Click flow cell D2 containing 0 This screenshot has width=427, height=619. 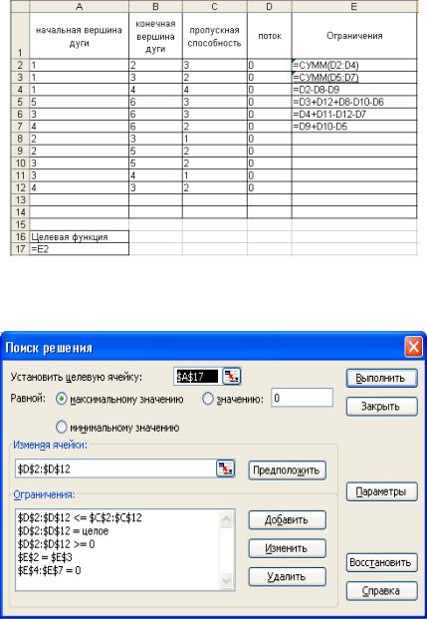point(270,65)
